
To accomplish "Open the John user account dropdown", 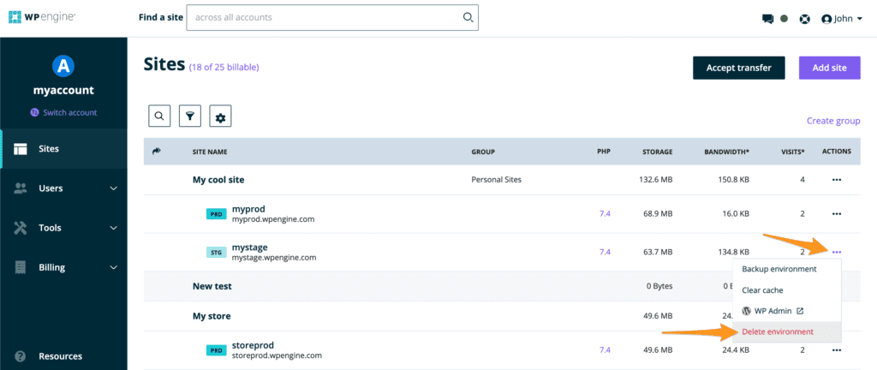I will (842, 18).
